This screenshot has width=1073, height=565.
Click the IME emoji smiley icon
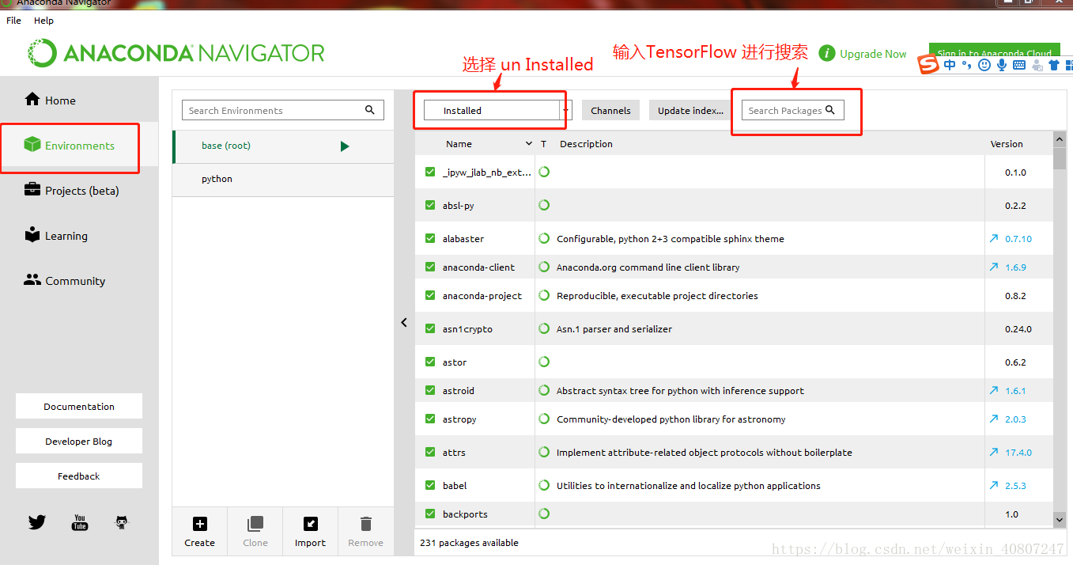[x=984, y=65]
